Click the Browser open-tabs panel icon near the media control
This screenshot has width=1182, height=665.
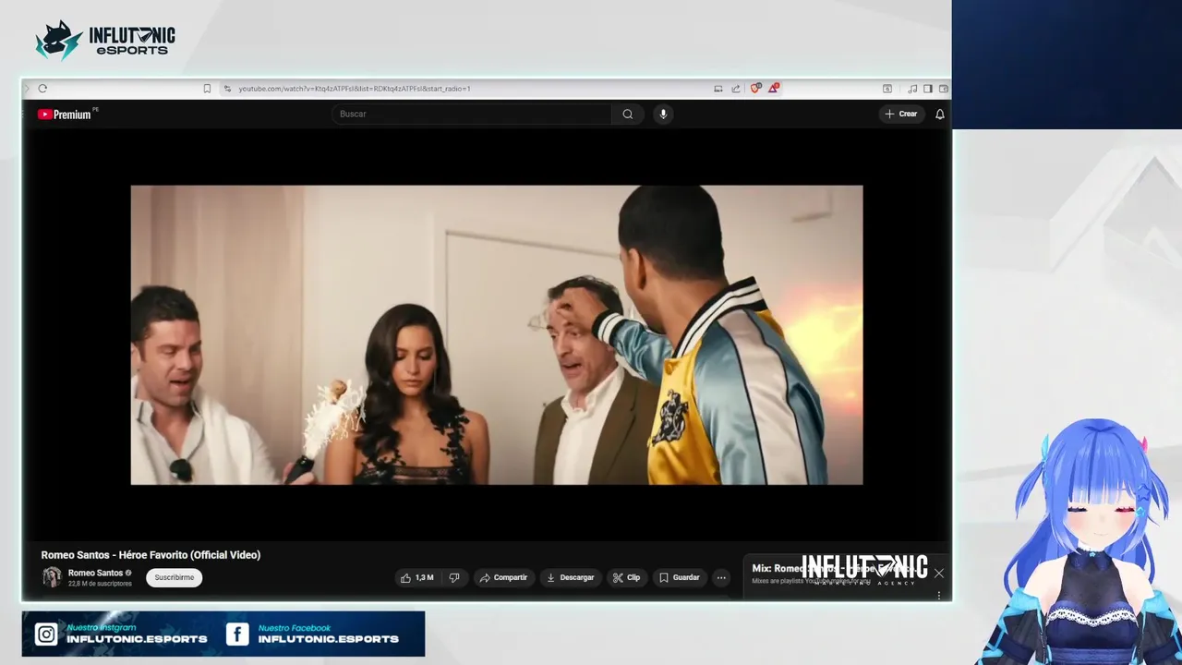coord(887,89)
